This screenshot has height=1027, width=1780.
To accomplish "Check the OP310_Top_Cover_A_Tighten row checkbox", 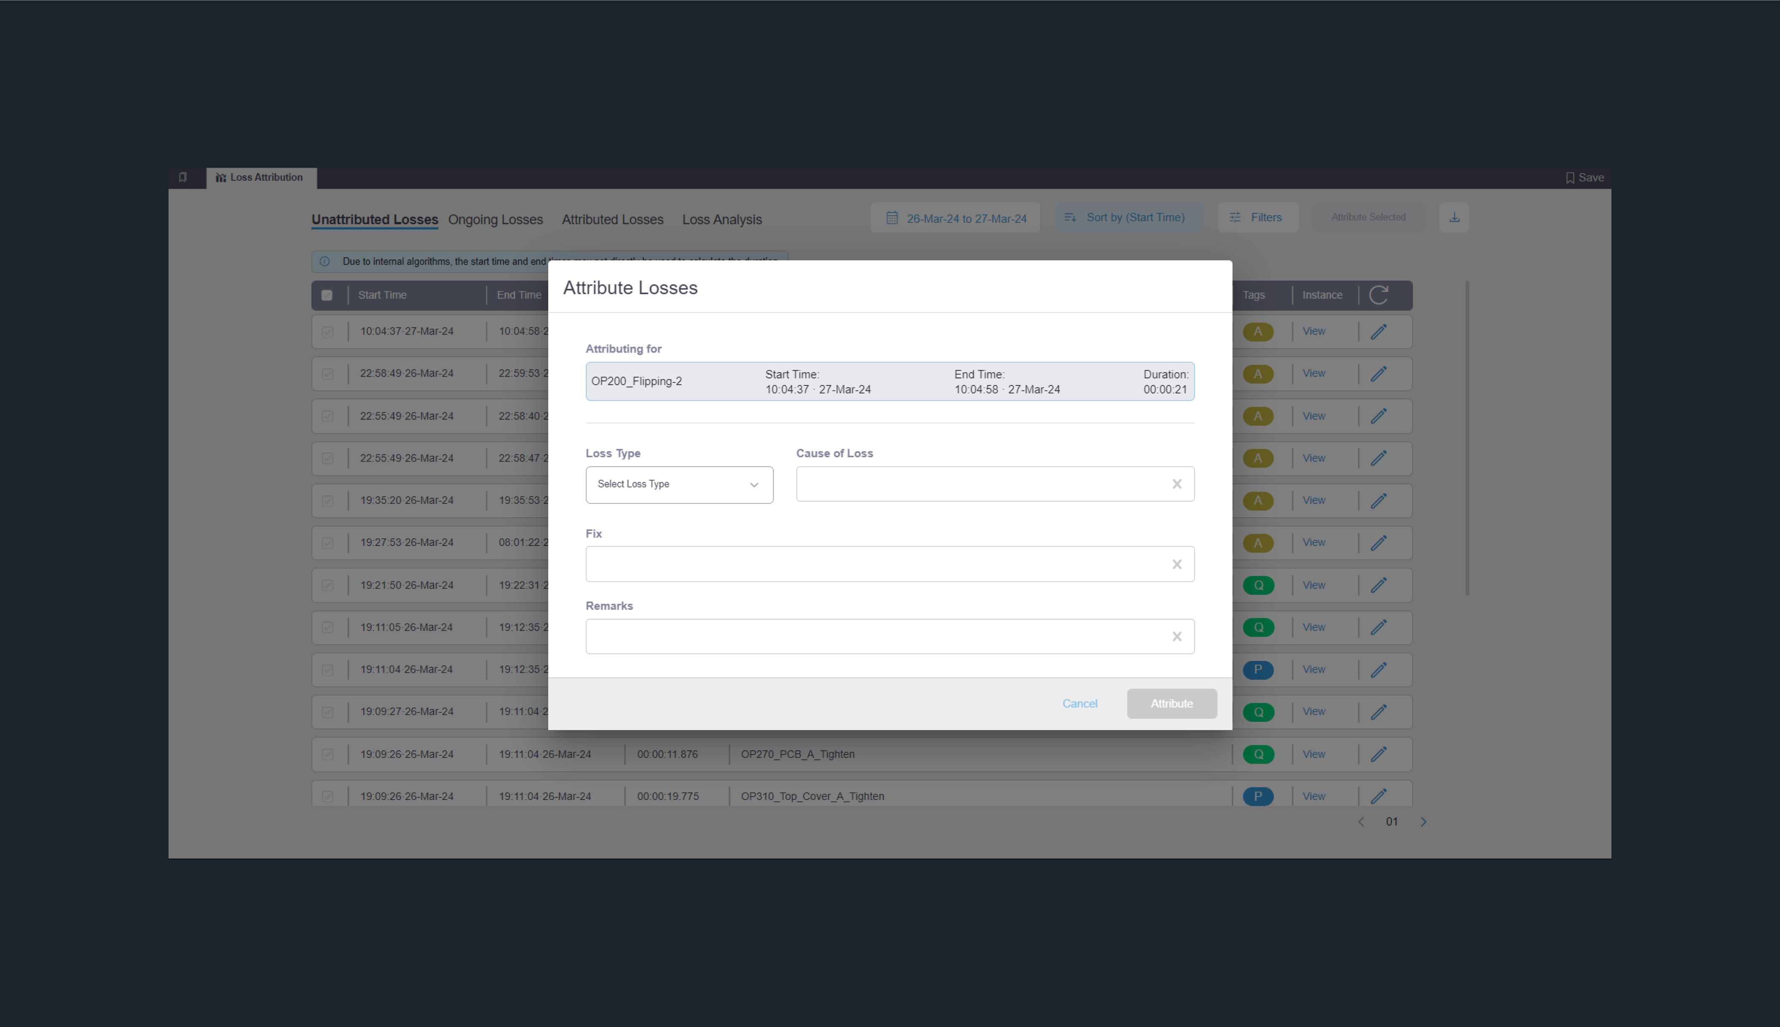I will [x=327, y=796].
